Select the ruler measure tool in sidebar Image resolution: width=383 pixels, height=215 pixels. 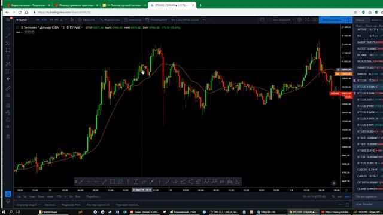8,88
